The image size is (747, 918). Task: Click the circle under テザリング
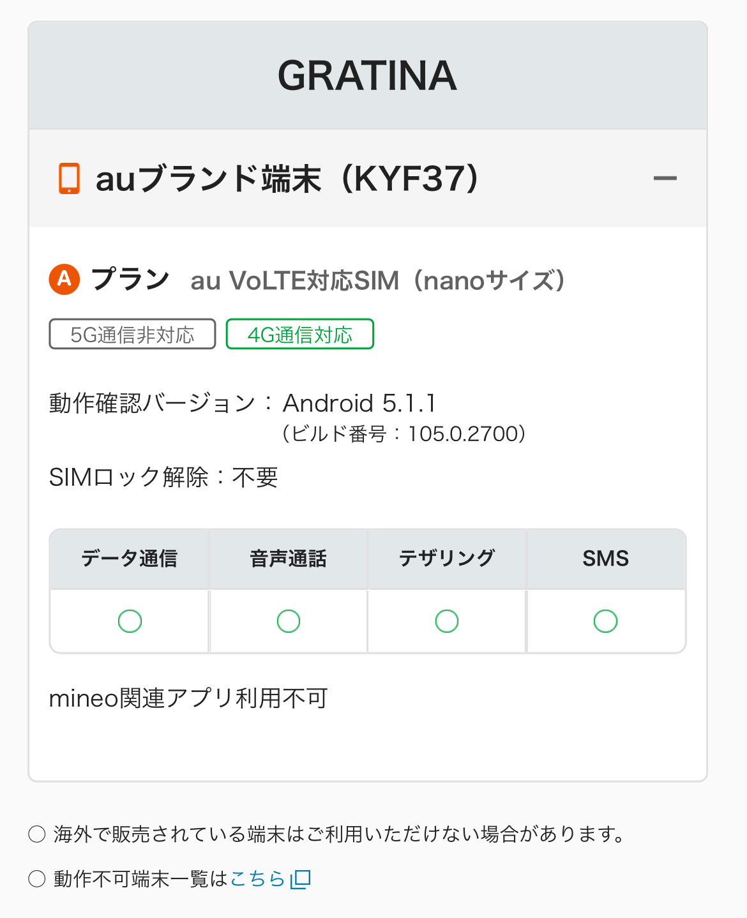pos(447,621)
